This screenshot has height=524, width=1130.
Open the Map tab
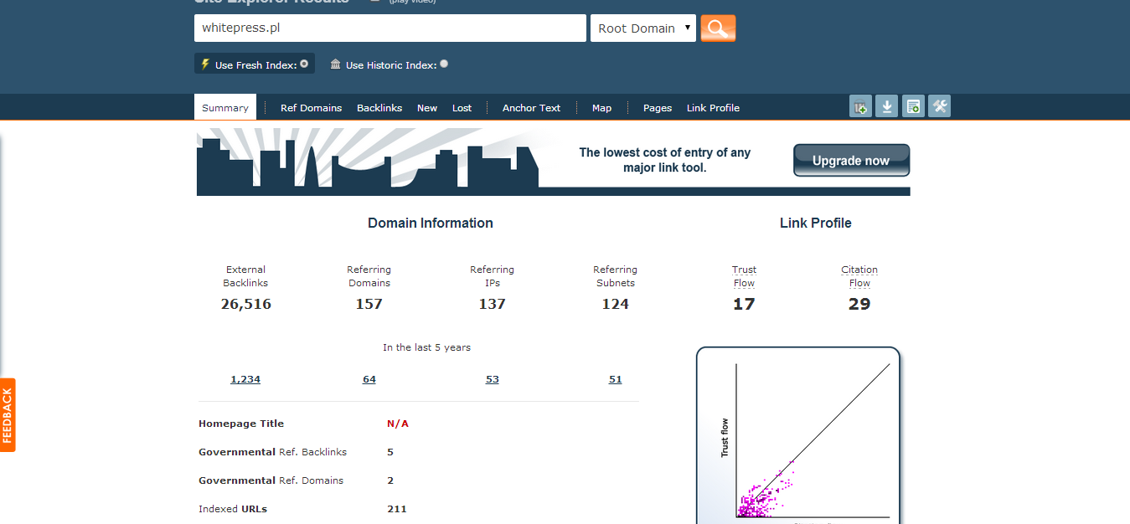(x=601, y=108)
